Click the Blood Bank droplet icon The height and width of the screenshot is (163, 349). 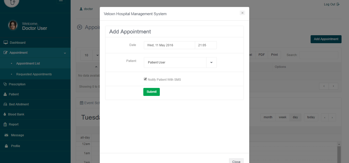(x=5, y=114)
